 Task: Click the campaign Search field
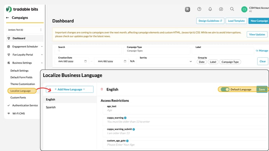click(x=88, y=51)
